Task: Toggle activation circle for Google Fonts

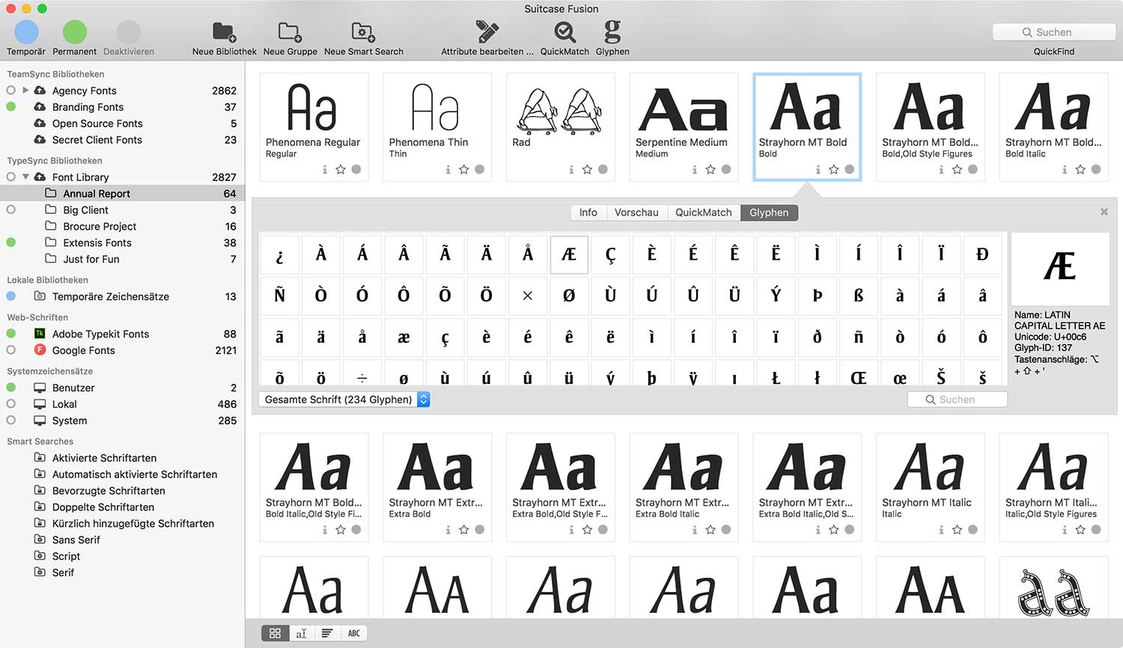Action: point(11,350)
